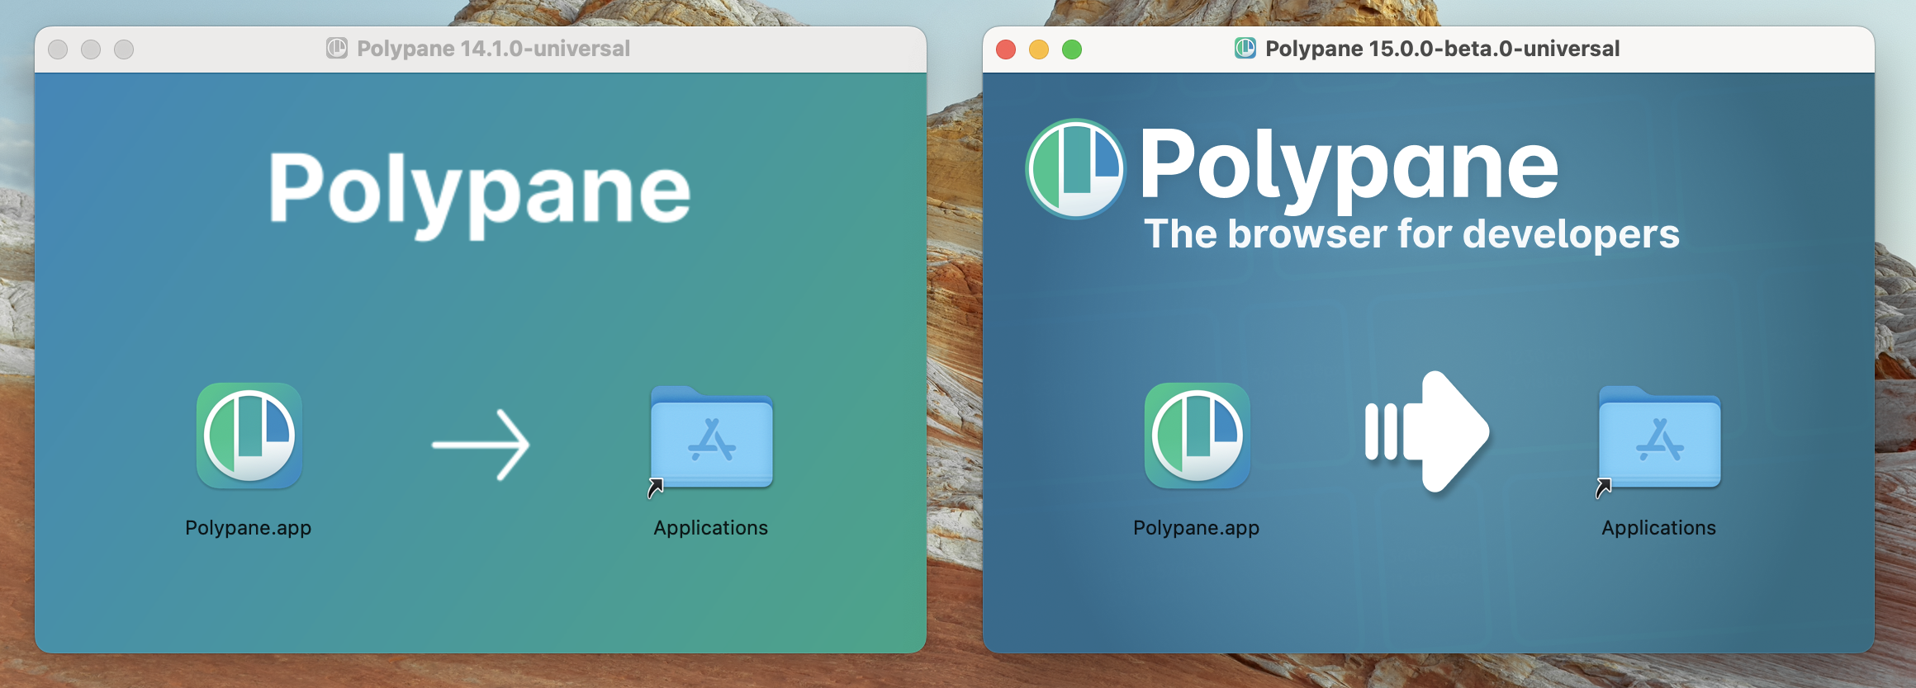
Task: Select Polypane.app icon in the 14.1.0 window
Action: 249,436
